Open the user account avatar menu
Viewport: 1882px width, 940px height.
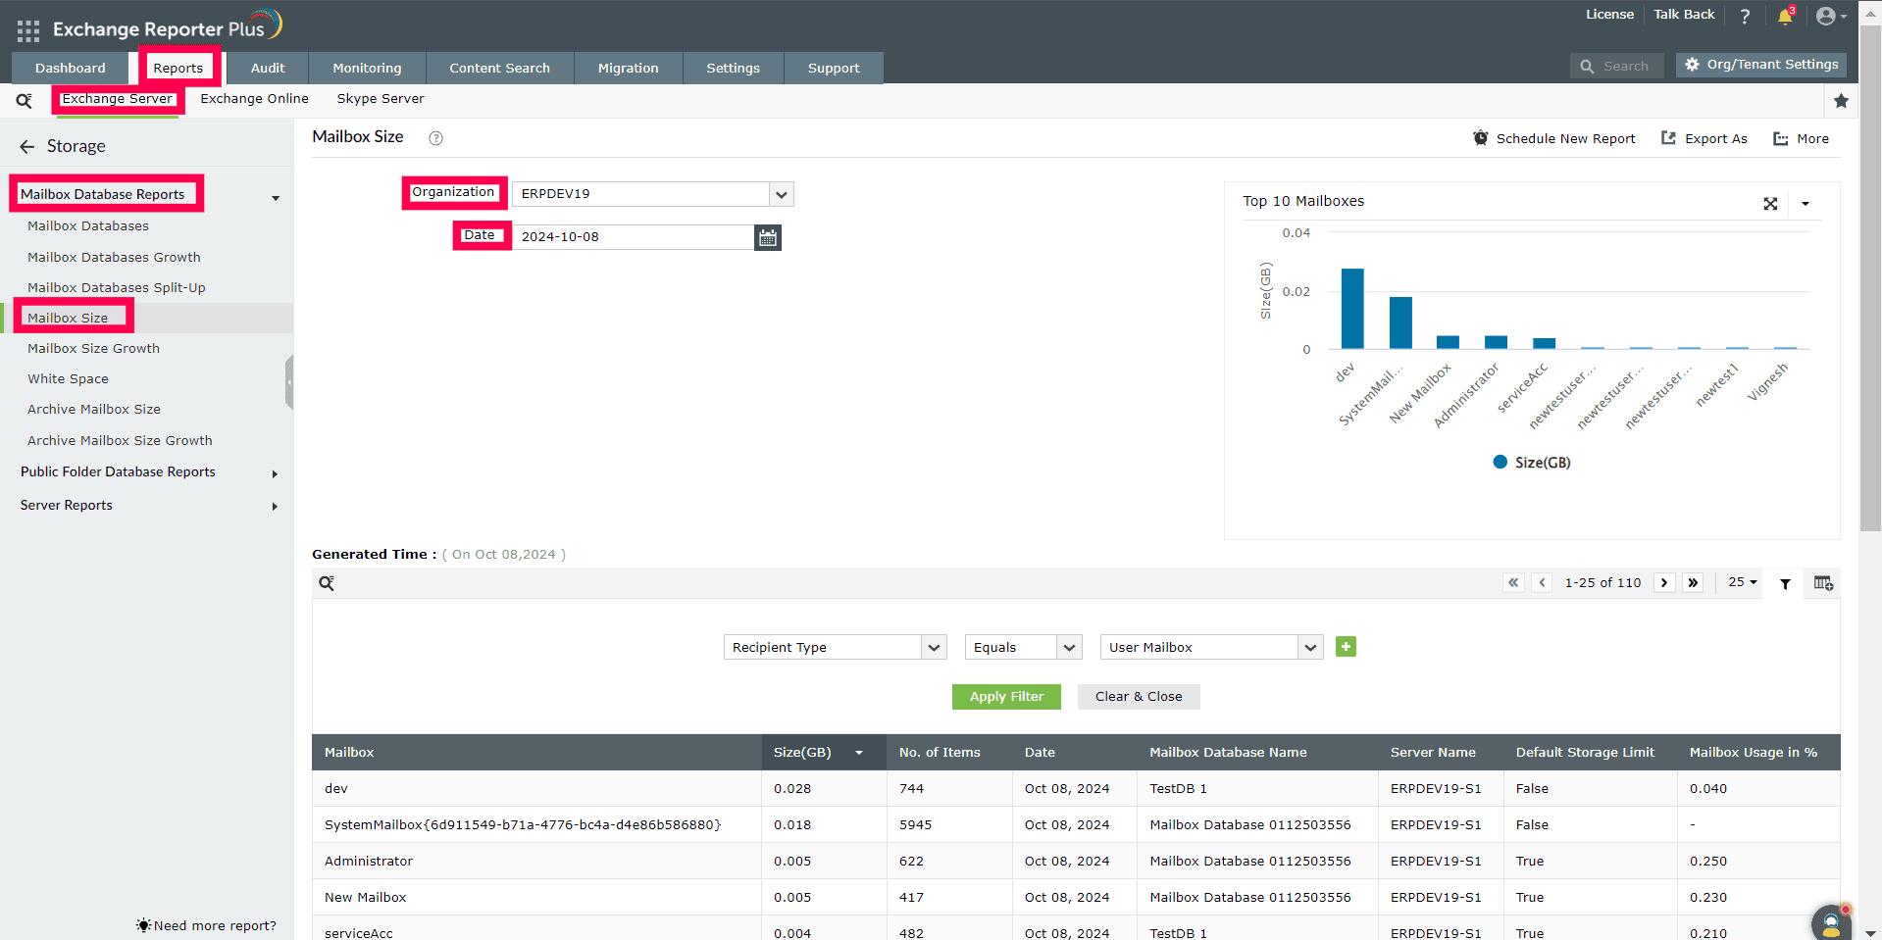pyautogui.click(x=1830, y=16)
